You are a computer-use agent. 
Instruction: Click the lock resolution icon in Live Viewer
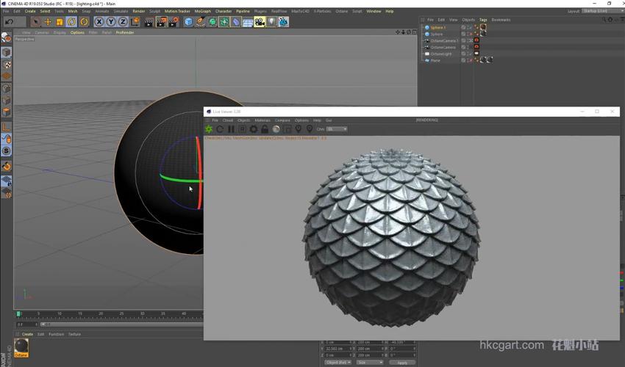(x=265, y=129)
